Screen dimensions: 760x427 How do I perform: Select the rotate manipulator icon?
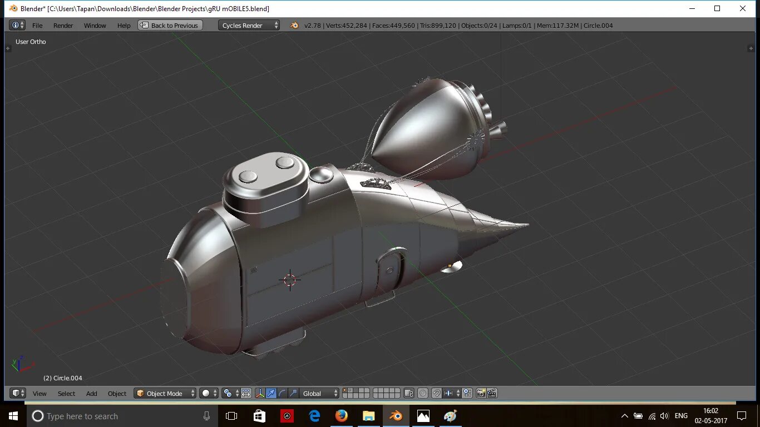click(282, 393)
